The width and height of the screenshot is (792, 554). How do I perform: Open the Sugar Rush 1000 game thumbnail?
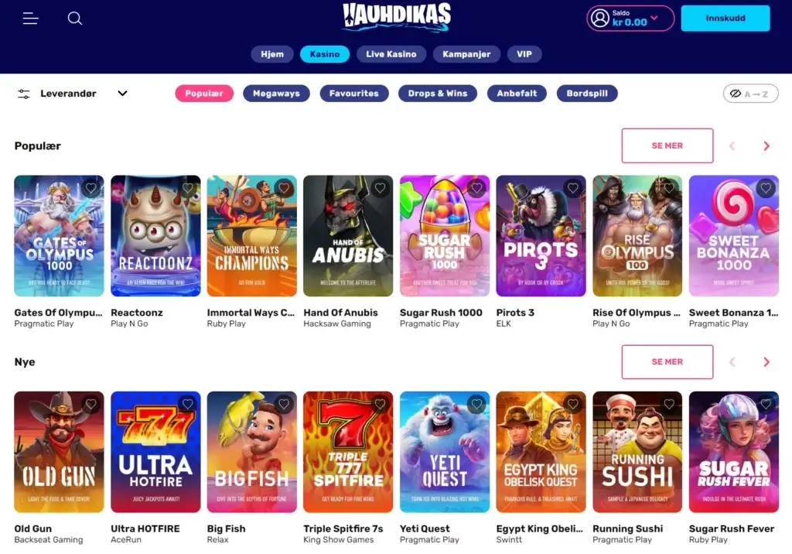click(x=445, y=236)
